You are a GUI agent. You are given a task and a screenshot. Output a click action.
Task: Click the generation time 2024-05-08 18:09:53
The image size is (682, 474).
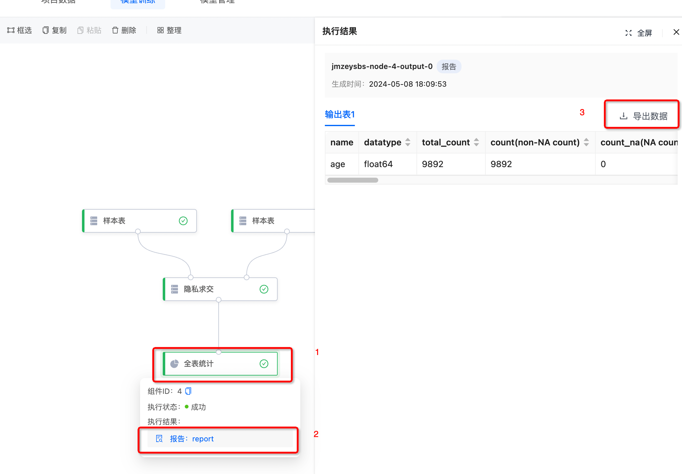pos(407,84)
